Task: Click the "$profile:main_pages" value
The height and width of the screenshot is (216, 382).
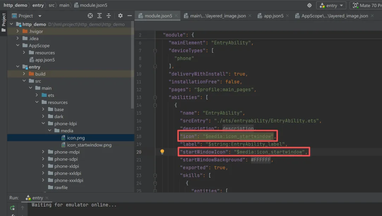Action: pos(224,89)
